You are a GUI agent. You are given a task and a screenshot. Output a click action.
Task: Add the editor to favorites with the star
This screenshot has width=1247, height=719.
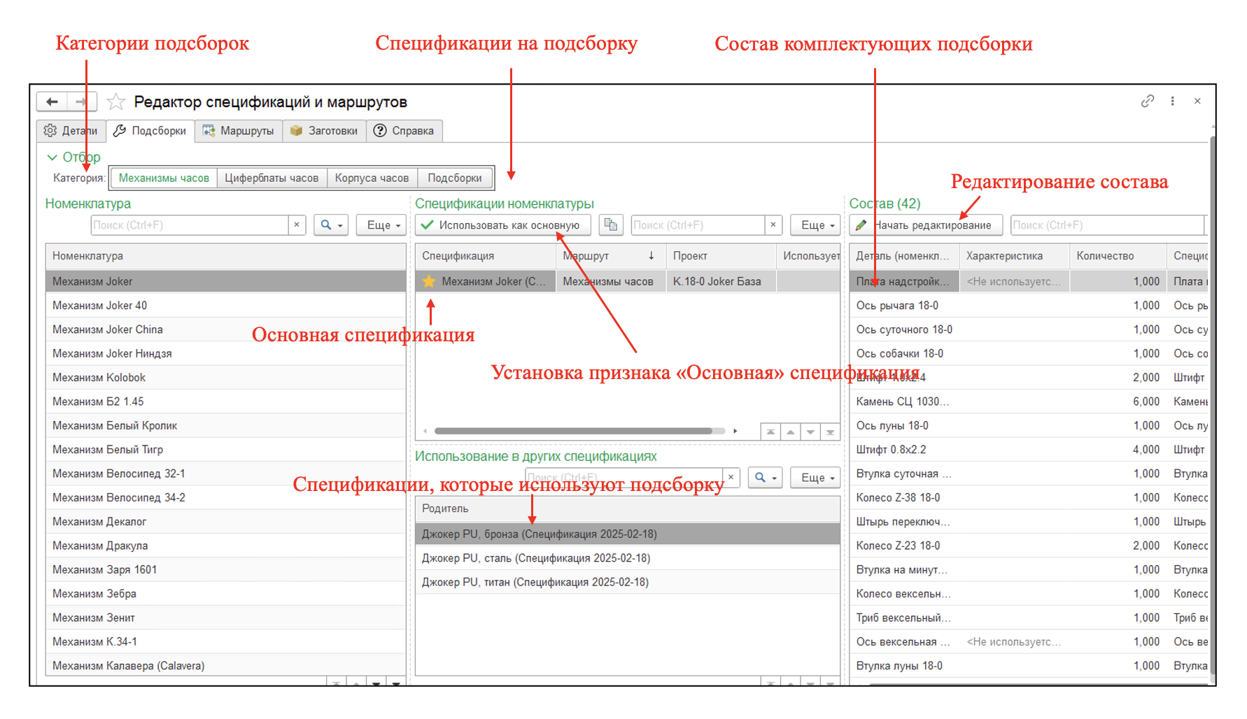tap(116, 102)
